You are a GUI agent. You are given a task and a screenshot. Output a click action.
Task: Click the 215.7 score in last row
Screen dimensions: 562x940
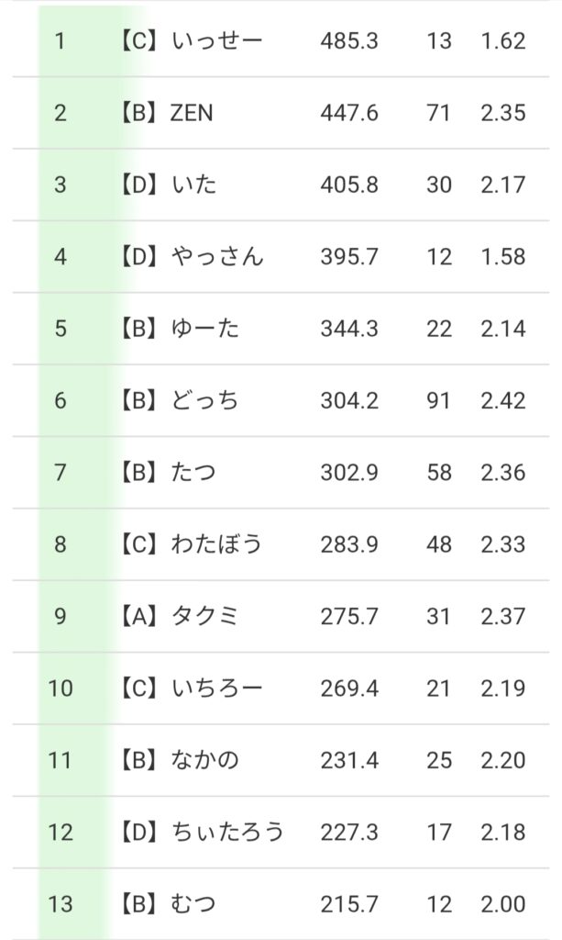pos(349,904)
